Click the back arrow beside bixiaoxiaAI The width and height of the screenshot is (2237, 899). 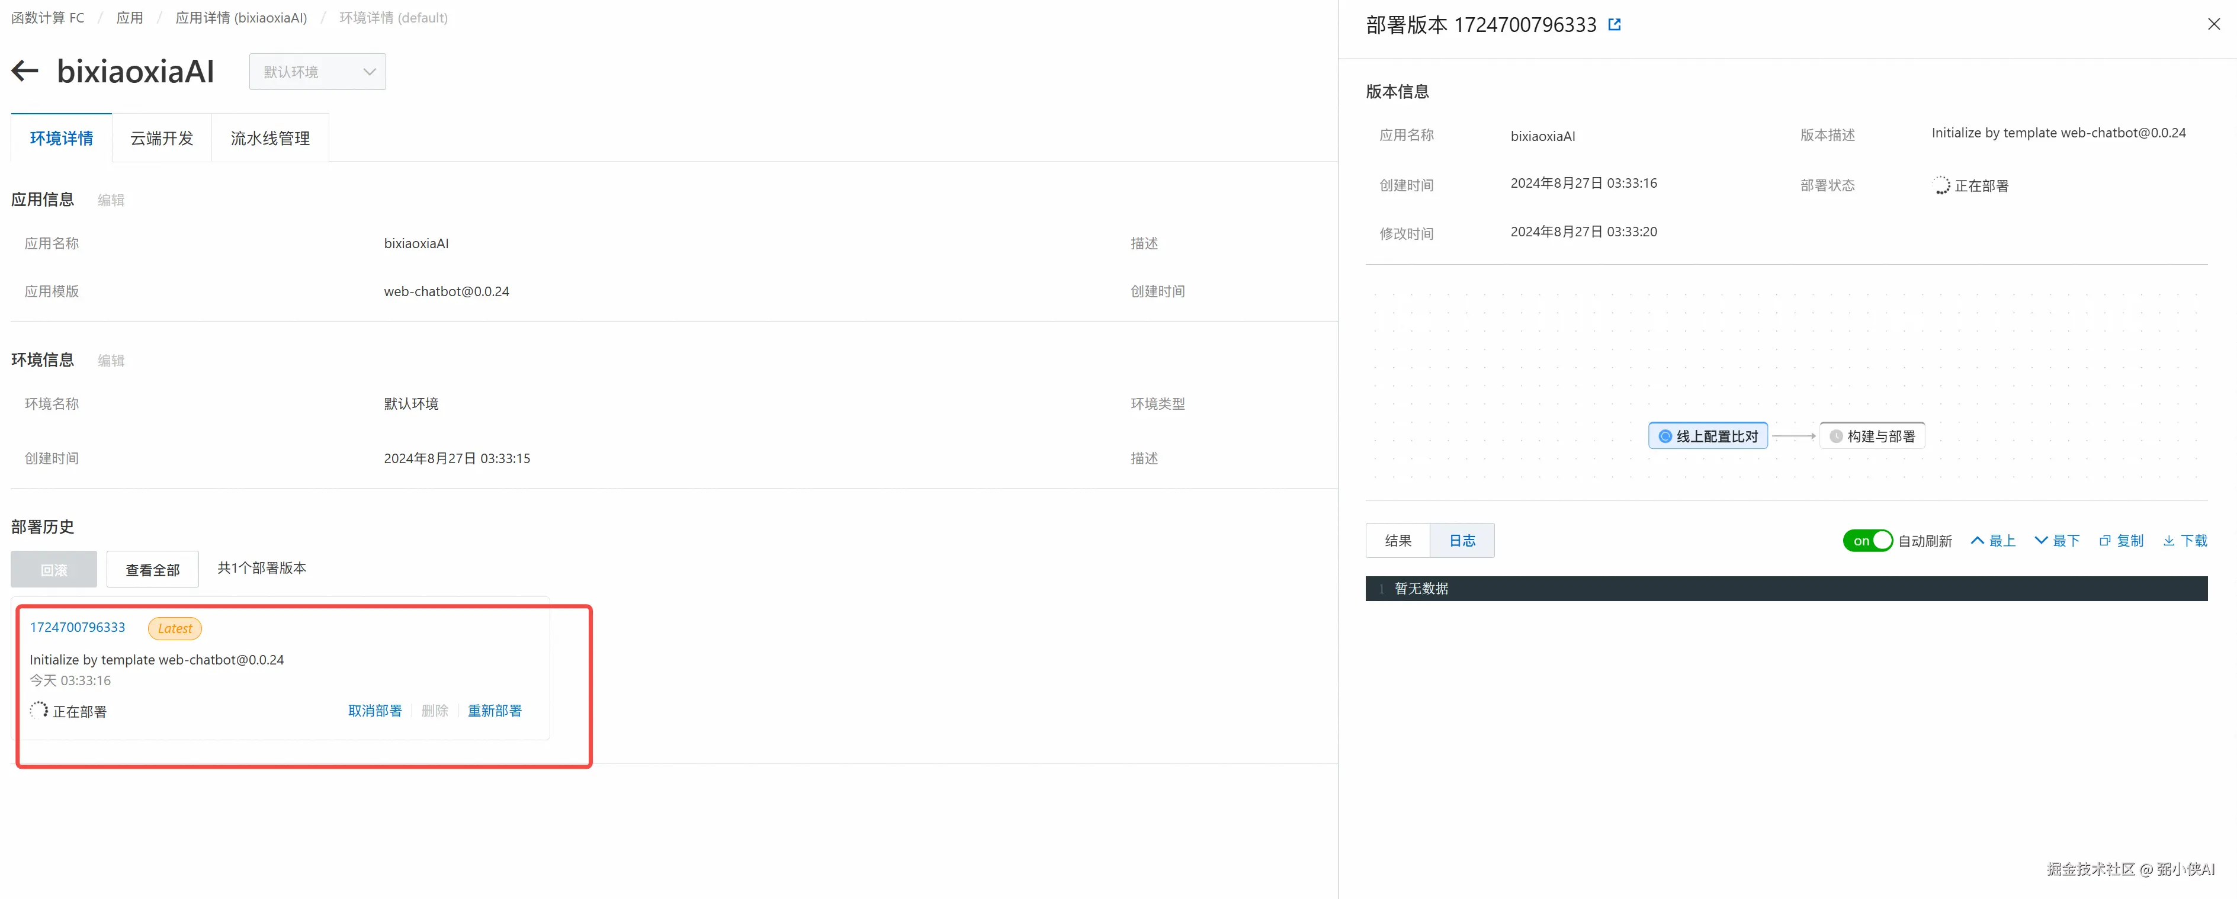click(x=25, y=71)
